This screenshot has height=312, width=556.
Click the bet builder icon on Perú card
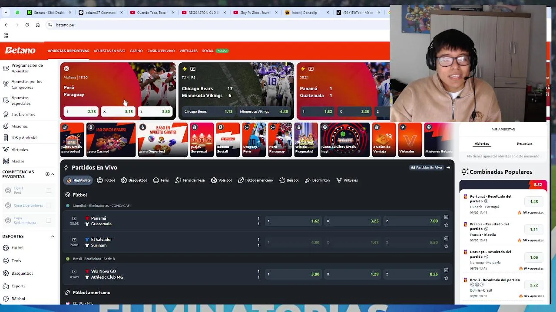[66, 68]
